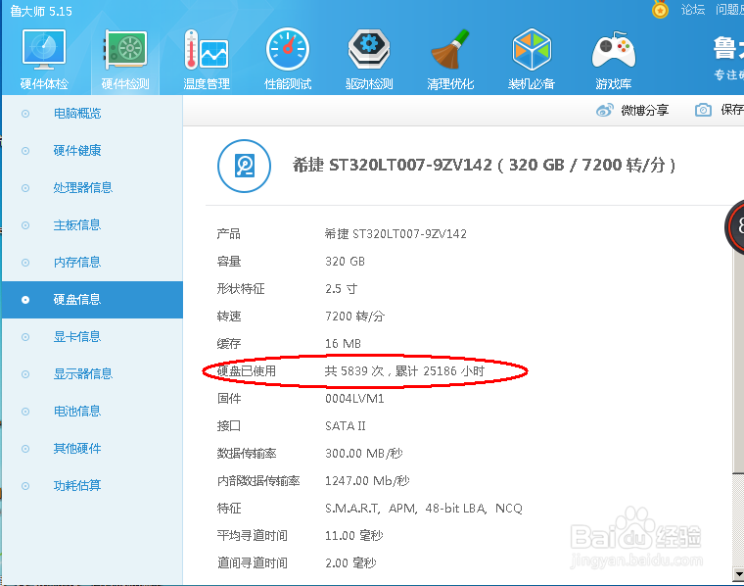Click the usage text 共 5839 次，累计 25186 小时
The image size is (744, 586).
[x=404, y=370]
